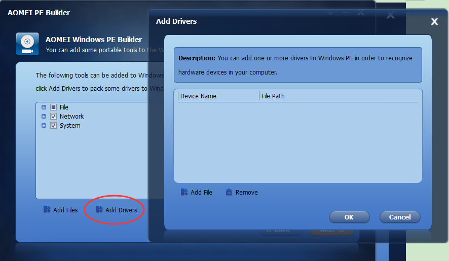449x261 pixels.
Task: Click the 'AOMEI Windows PE Builder' heading
Action: 94,40
